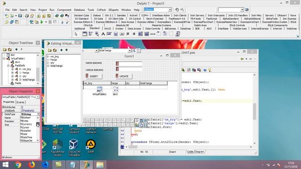Select the ActionList palette component
The image size is (301, 169).
[x=178, y=34]
